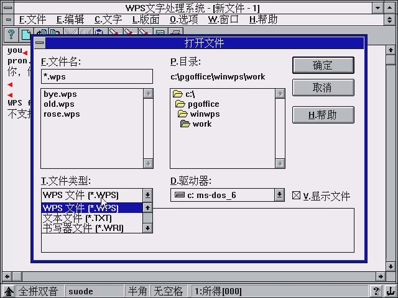The image size is (398, 298).
Task: Click directory list scroll up arrow
Action: tap(280, 94)
